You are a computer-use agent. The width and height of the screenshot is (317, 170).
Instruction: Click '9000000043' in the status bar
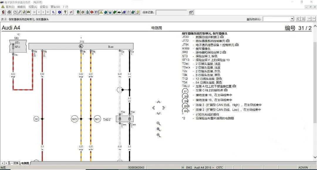[136, 168]
